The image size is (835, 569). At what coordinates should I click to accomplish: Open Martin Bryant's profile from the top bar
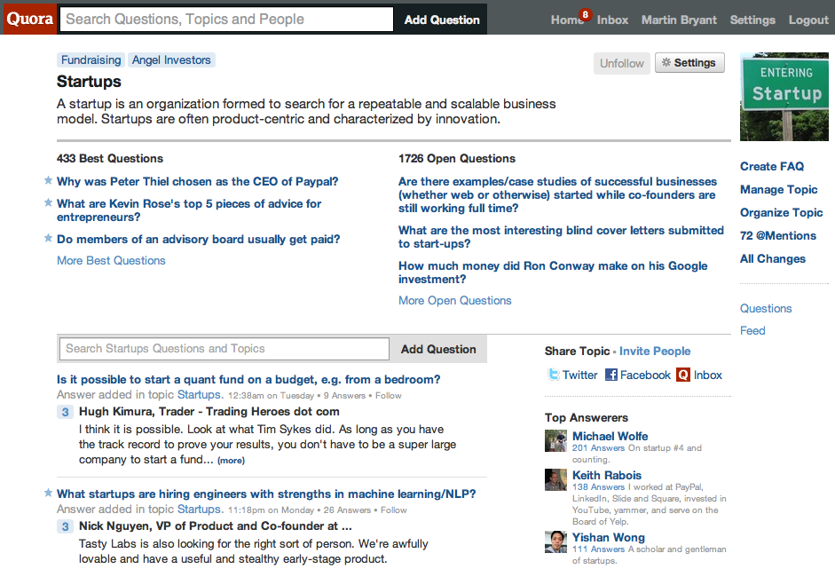tap(679, 20)
